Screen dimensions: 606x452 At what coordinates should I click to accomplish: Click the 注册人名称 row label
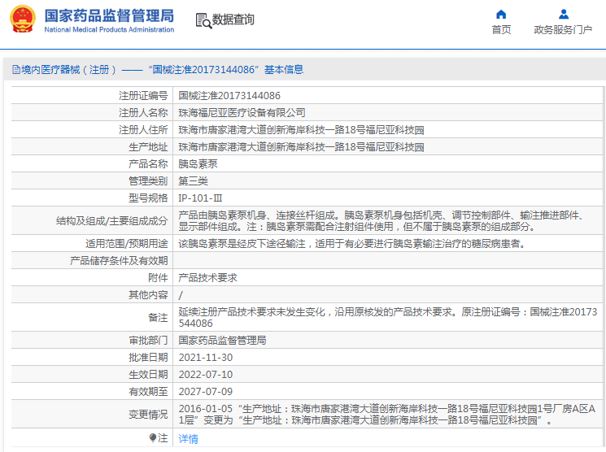pos(143,113)
